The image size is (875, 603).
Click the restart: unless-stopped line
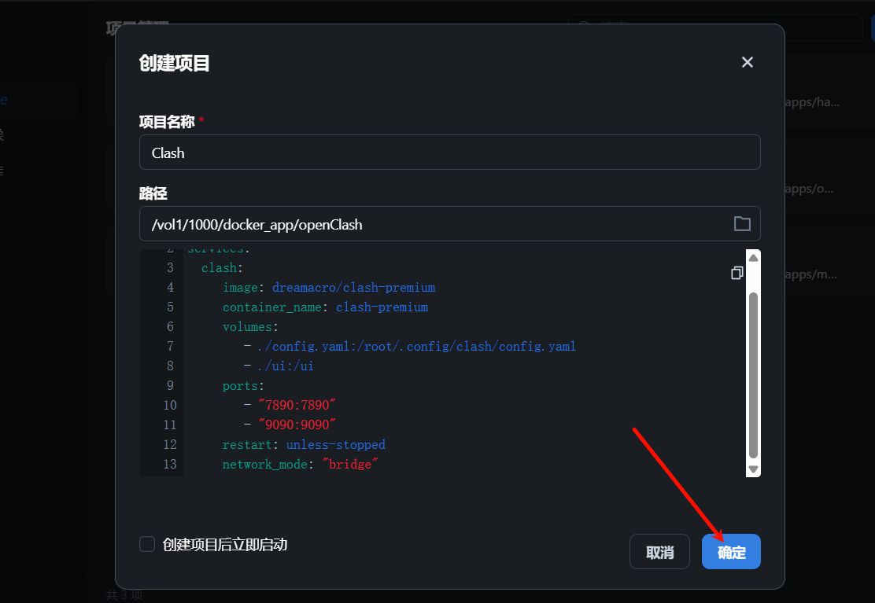[x=304, y=445]
